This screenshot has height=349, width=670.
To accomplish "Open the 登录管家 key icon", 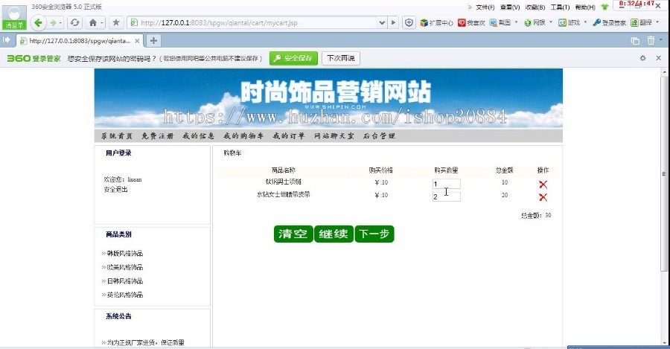I will point(609,22).
